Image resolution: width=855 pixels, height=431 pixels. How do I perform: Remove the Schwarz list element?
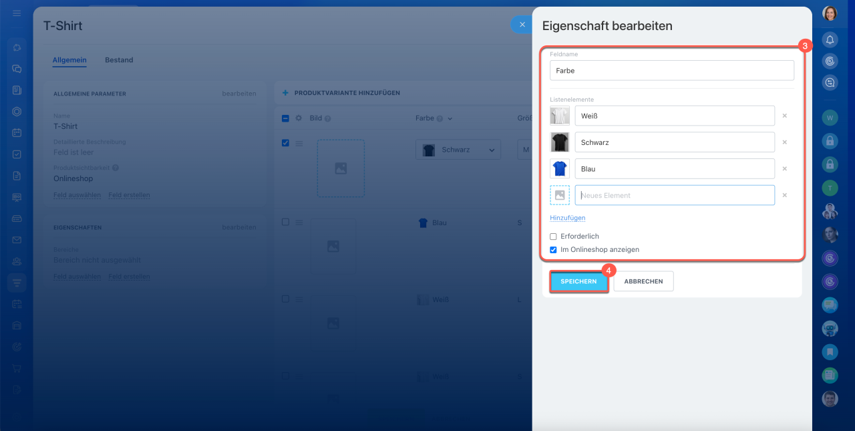tap(785, 142)
